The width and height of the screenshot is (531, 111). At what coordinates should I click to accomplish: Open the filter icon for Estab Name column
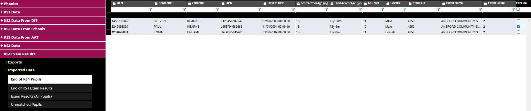[x=480, y=10]
